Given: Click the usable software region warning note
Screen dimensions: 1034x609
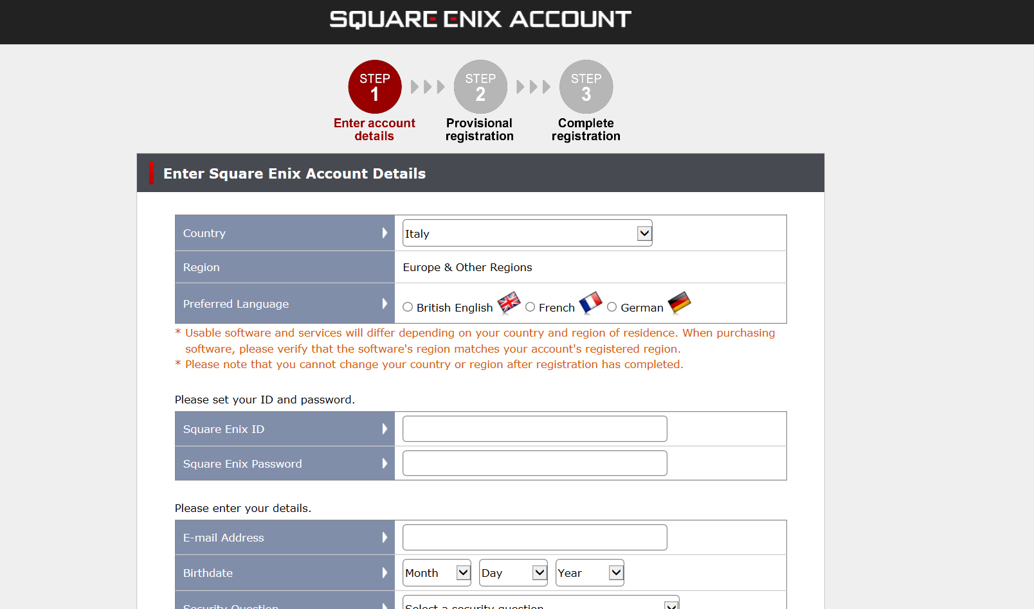Looking at the screenshot, I should (475, 341).
